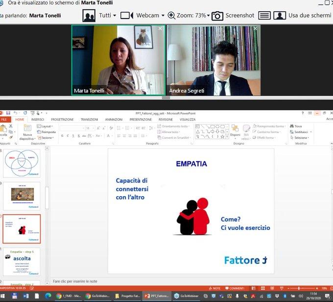This screenshot has width=333, height=302.
Task: Collapse the ribbon with the chevron arrow
Action: 332,144
